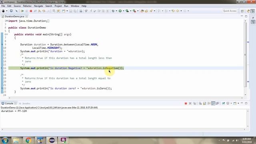Click console output text 'duration = PT-12H'
The width and height of the screenshot is (256, 144).
point(14,111)
